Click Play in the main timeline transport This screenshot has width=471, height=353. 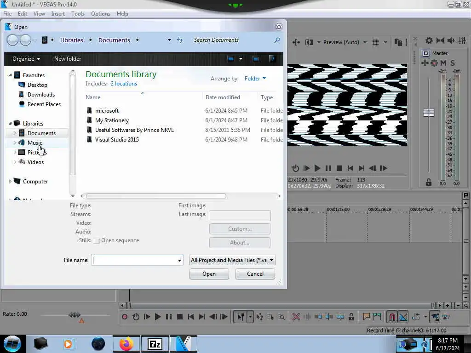[x=157, y=317]
